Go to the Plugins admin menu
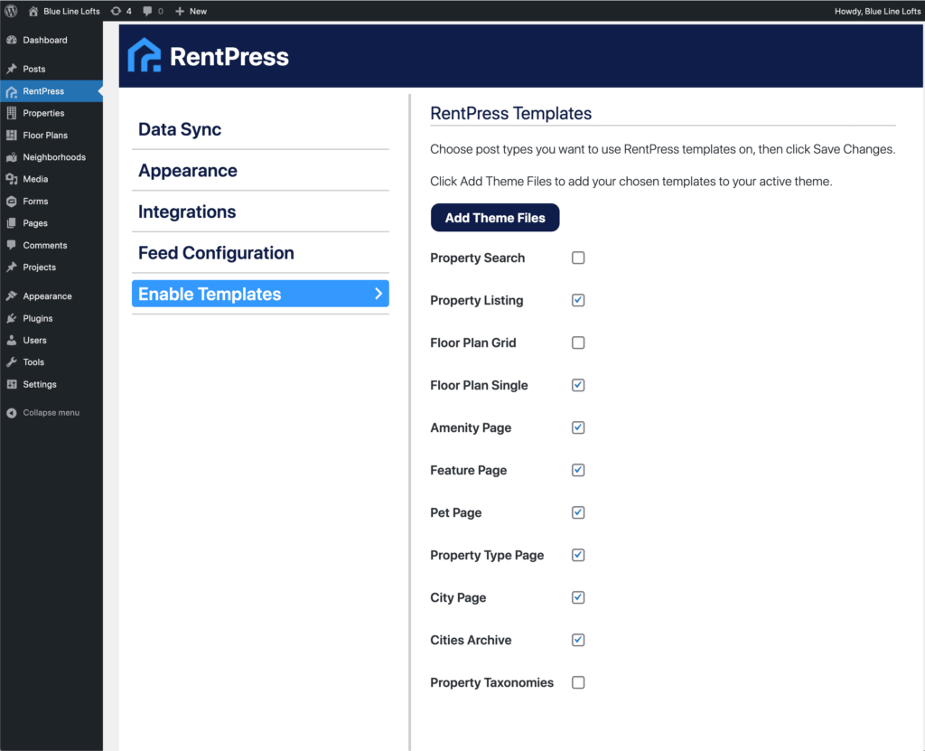 coord(51,318)
